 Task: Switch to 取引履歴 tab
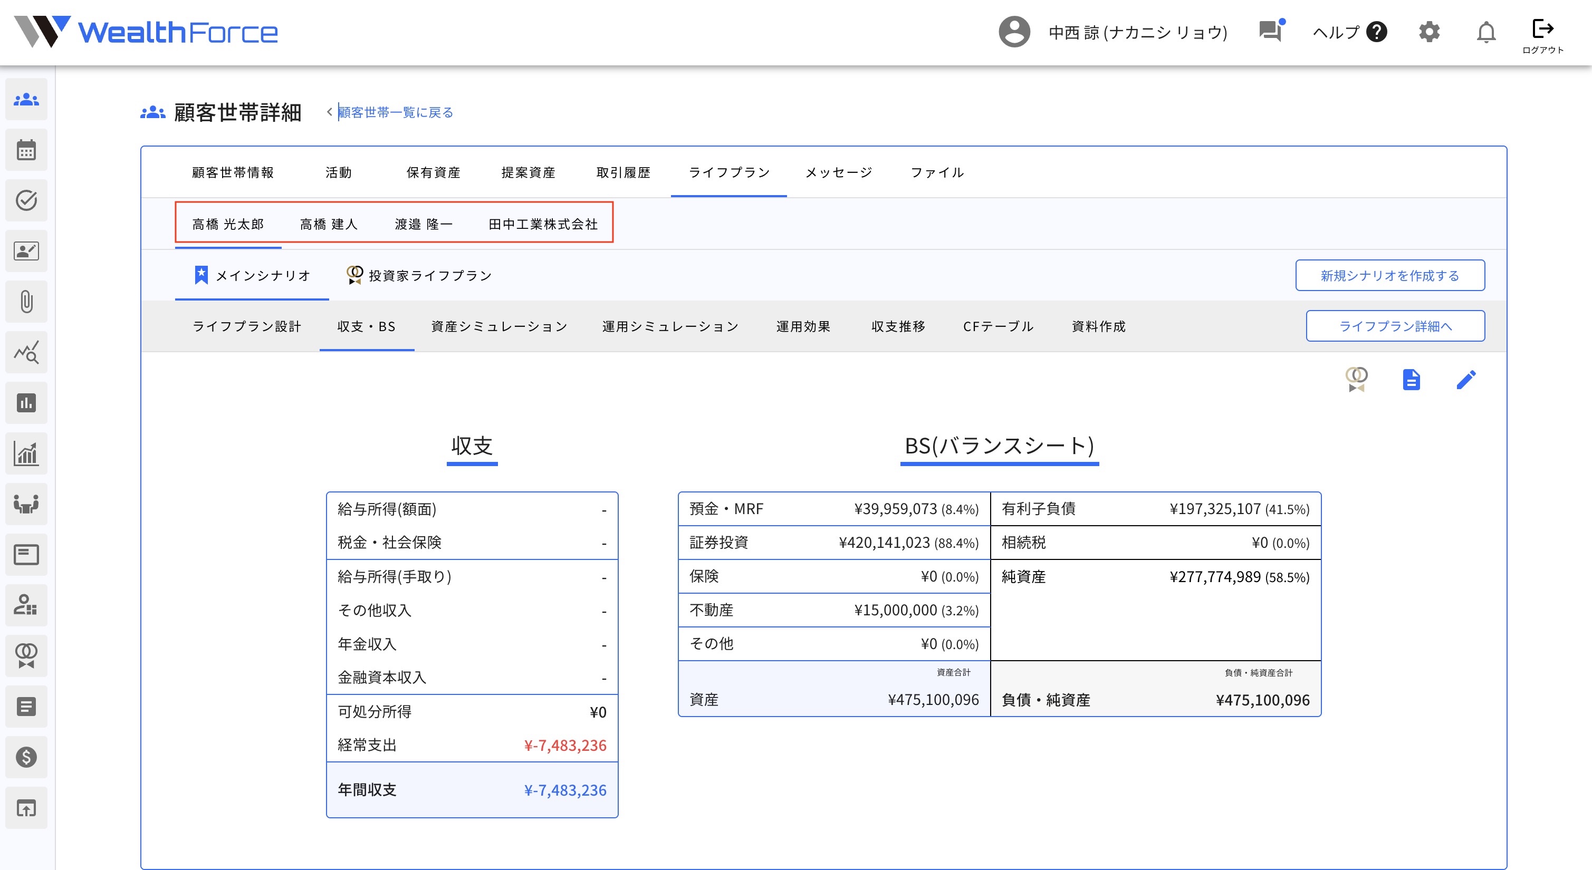pos(624,172)
